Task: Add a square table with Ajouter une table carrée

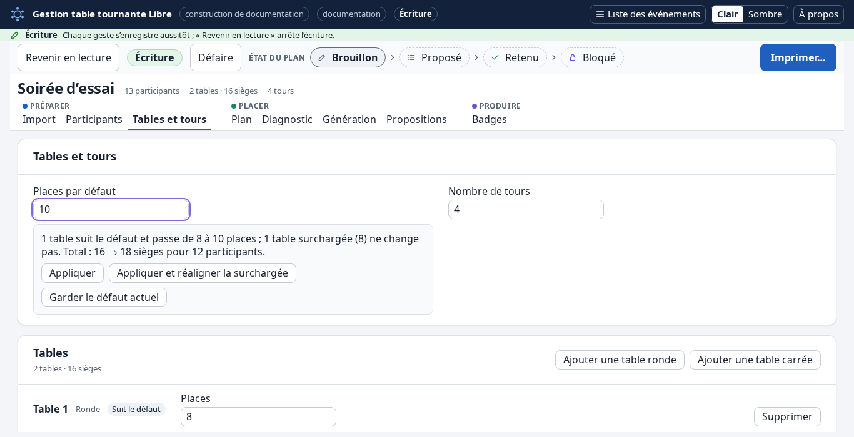Action: click(x=755, y=360)
